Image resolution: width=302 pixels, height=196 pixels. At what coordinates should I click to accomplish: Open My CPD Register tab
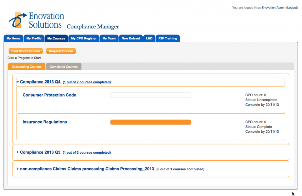point(84,38)
